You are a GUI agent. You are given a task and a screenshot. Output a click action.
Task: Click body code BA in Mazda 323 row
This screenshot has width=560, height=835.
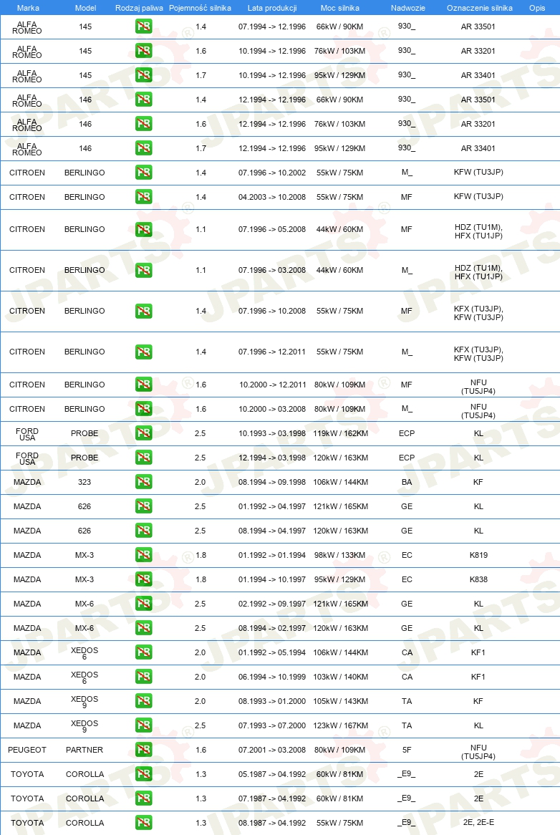click(407, 482)
